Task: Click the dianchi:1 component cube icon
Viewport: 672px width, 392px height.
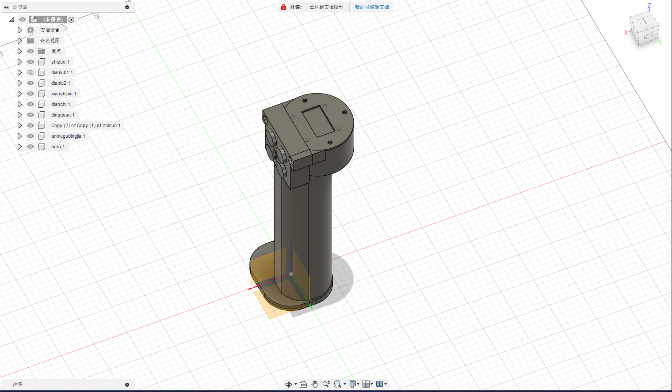Action: click(42, 104)
